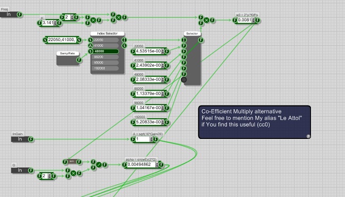
Task: Click the divide operator node beside sin
Action: pyautogui.click(x=99, y=165)
